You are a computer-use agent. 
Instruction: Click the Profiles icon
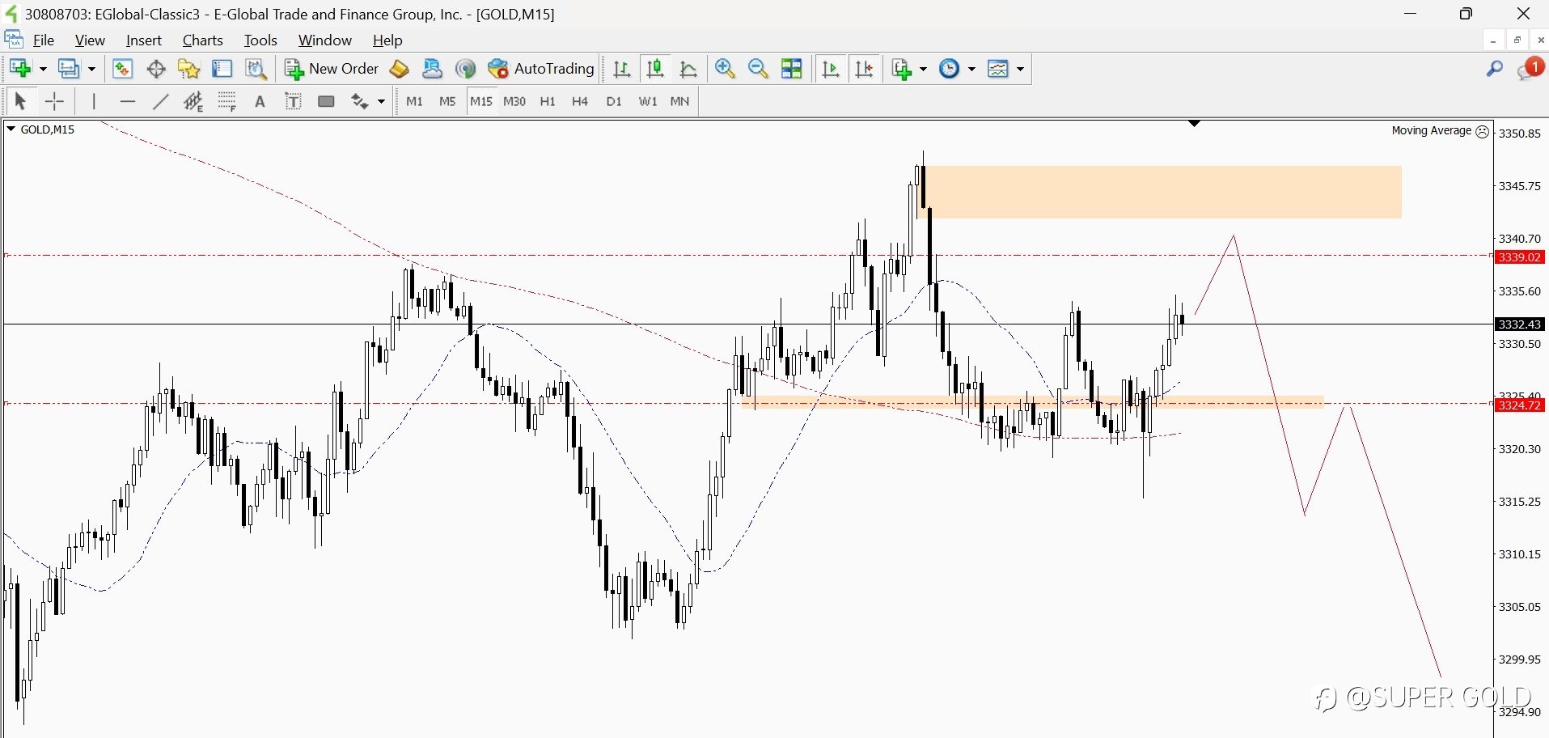[x=69, y=69]
